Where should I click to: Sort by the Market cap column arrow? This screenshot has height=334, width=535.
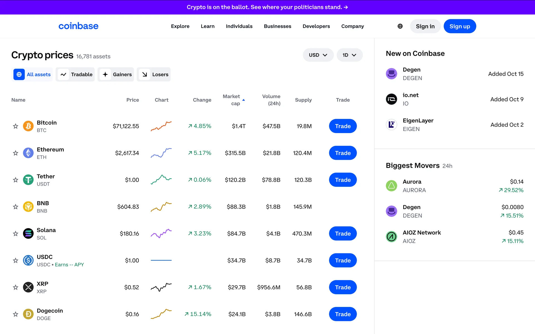click(x=244, y=100)
